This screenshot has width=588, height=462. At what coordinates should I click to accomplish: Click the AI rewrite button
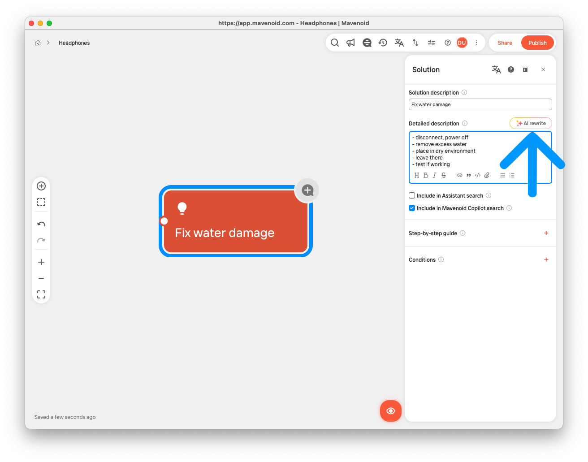pos(531,123)
